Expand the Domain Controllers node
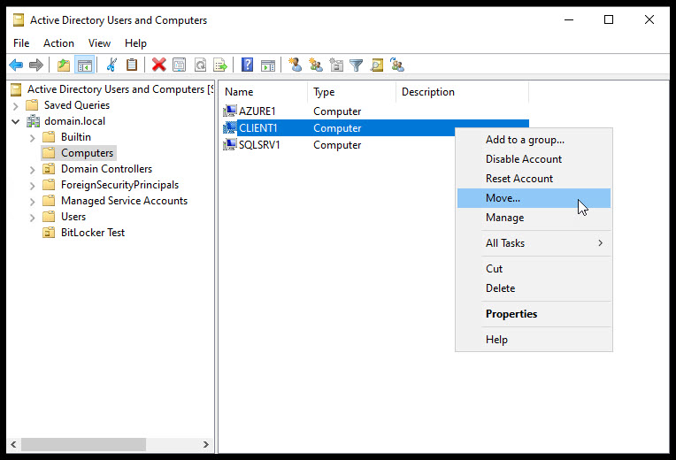Screen dimensions: 676x460 [33, 170]
